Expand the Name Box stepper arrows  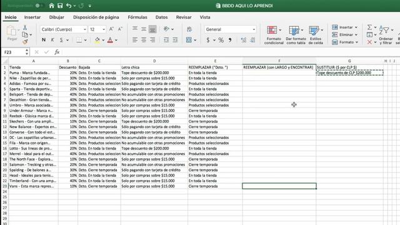27,52
